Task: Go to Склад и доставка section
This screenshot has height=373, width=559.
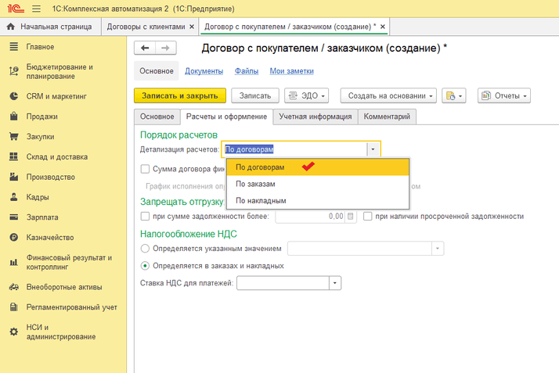Action: (x=58, y=156)
